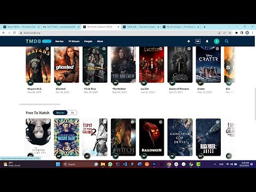Open WhatsApp from the taskbar
Image resolution: width=256 pixels, height=192 pixels.
110,164
